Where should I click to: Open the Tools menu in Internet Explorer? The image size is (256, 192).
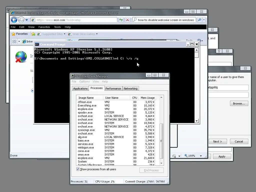click(57, 27)
